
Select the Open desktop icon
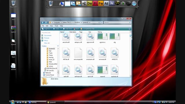point(13,54)
